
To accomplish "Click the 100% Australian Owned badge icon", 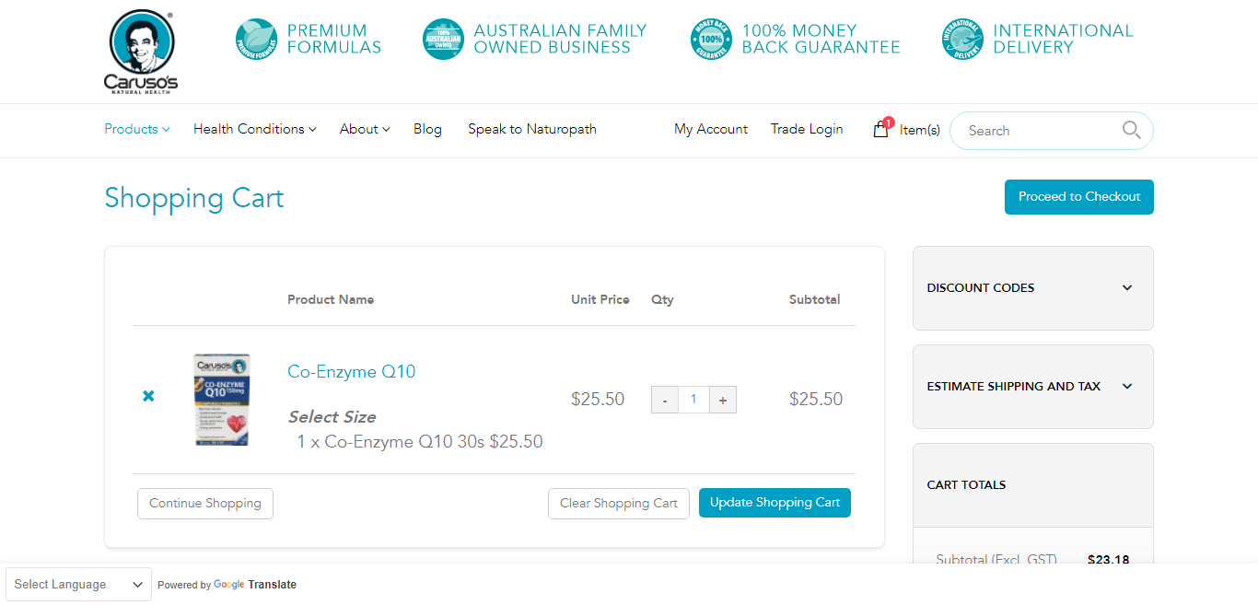I will [443, 39].
